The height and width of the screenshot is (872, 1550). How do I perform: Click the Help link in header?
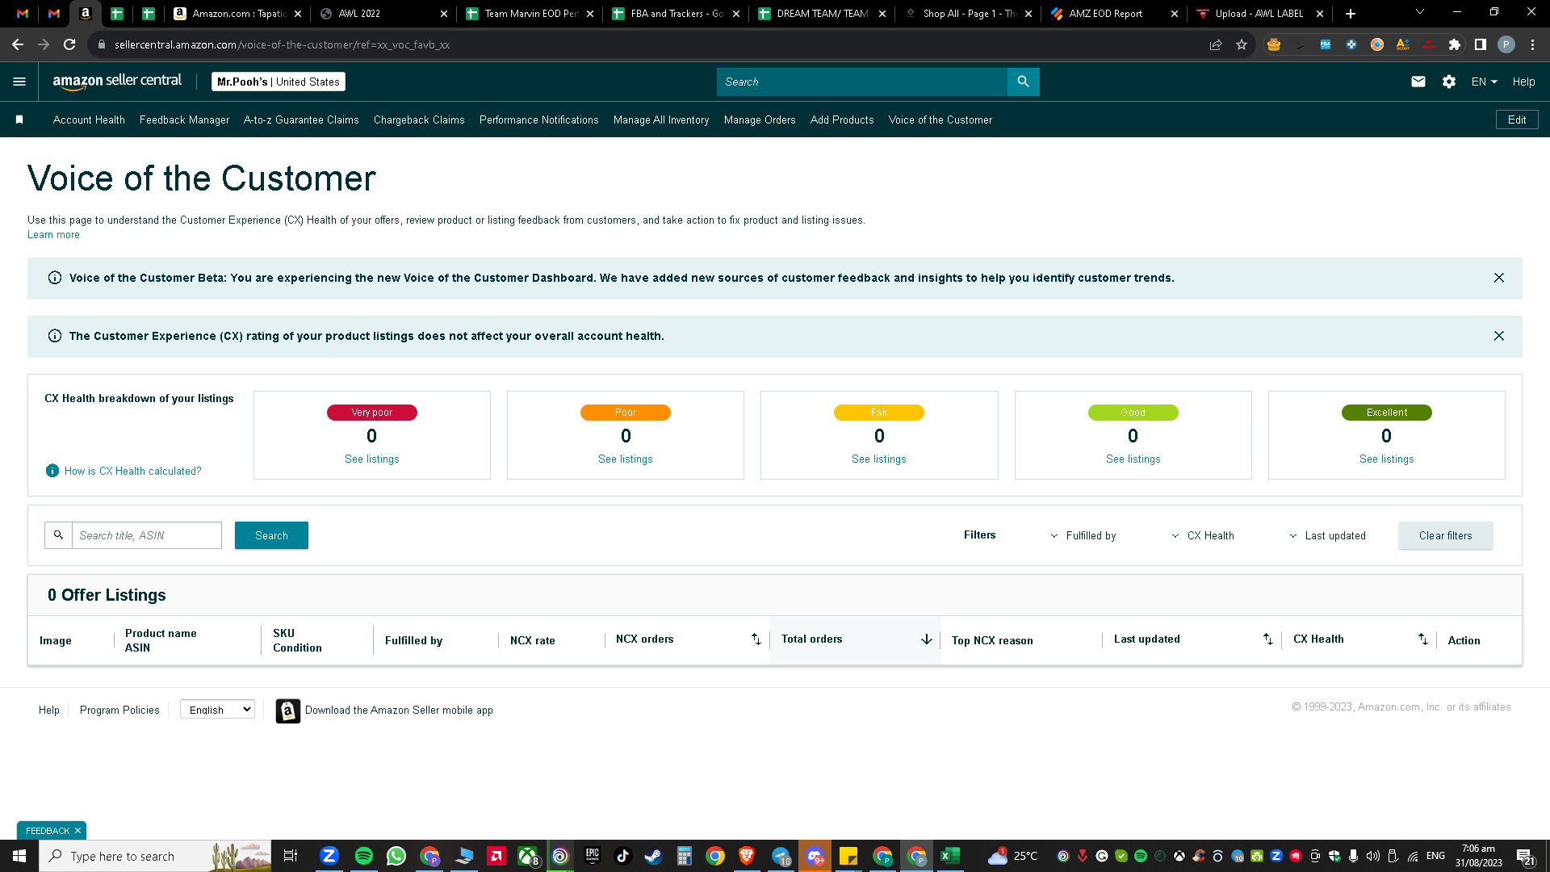[x=1523, y=82]
